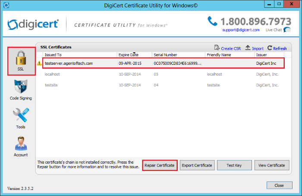This screenshot has height=196, width=302.
Task: Click the expire date 09-APR-2015
Action: [130, 63]
